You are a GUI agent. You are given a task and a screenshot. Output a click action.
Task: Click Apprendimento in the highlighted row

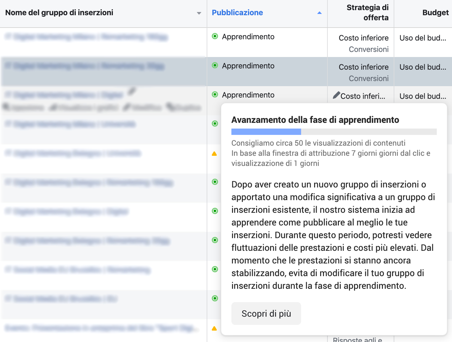coord(248,66)
